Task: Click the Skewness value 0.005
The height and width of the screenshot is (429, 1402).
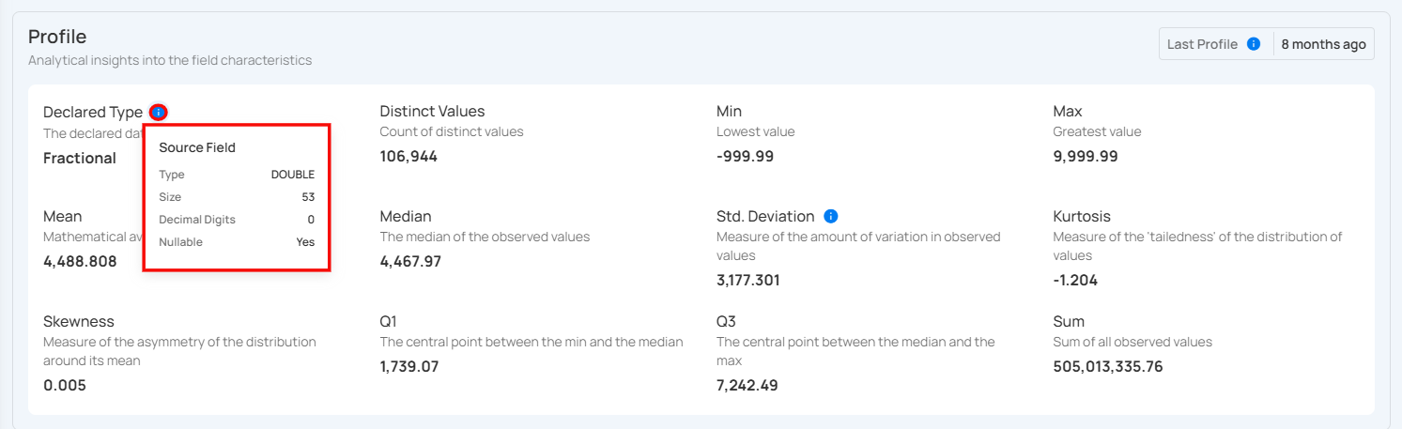Action: 65,385
